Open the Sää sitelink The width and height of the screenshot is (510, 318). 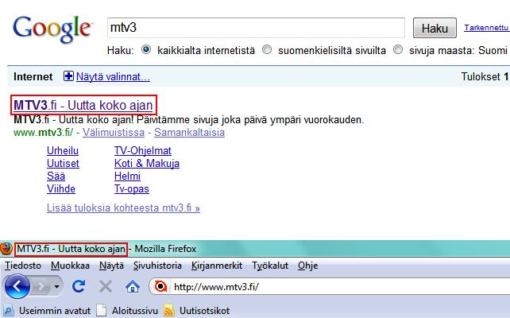click(x=56, y=176)
